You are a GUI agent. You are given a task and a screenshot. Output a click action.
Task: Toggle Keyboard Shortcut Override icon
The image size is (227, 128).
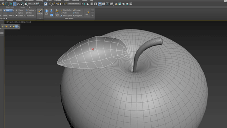click(x=46, y=4)
